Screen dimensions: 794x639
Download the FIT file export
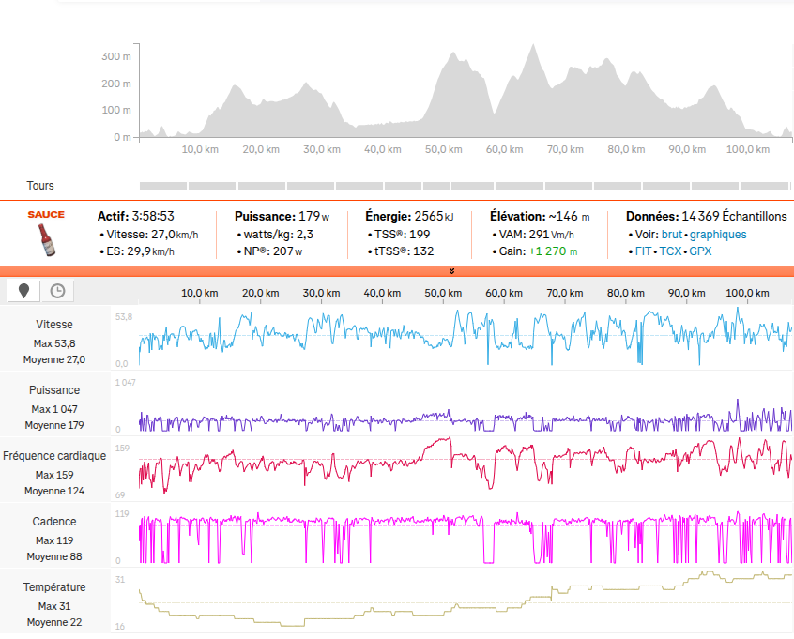[x=644, y=251]
